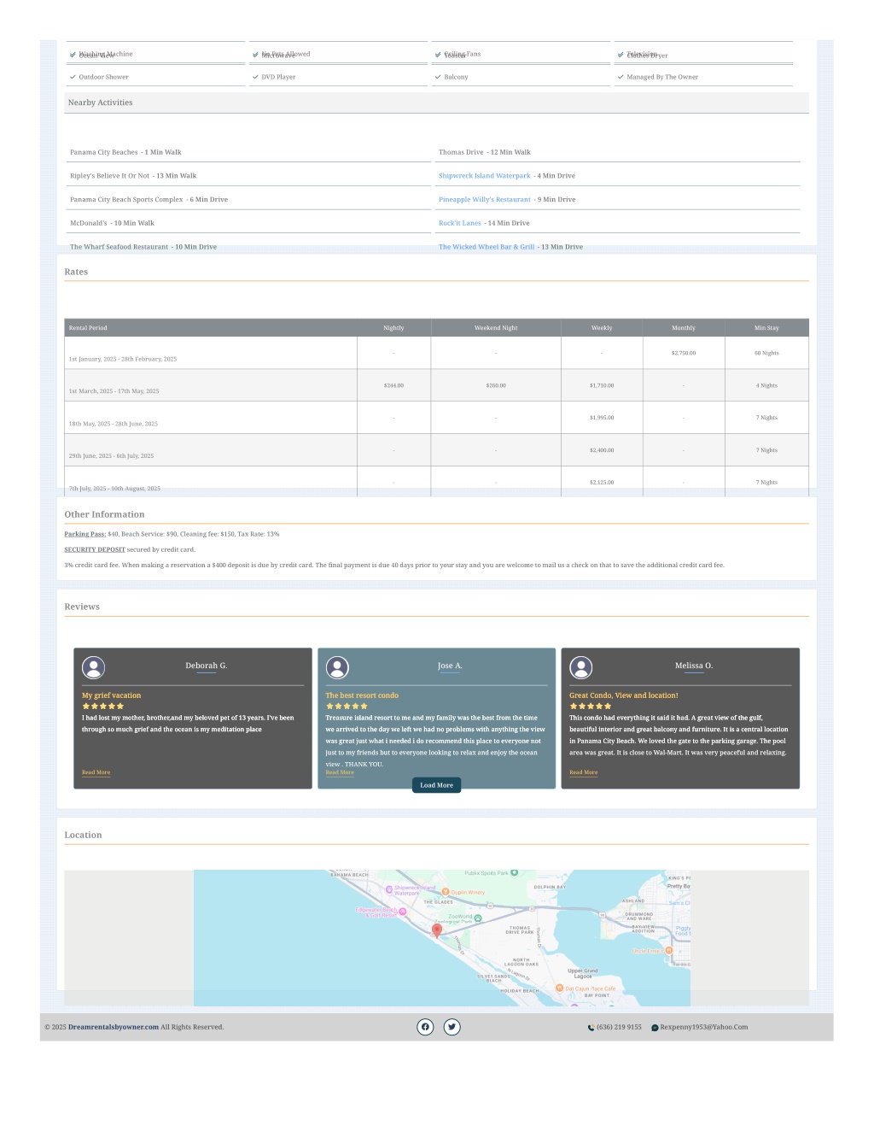
Task: Click the Load More reviews button
Action: point(437,785)
